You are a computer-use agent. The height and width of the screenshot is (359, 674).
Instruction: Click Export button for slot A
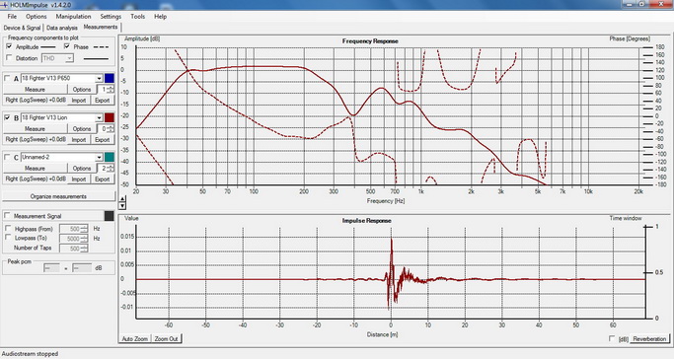point(103,101)
